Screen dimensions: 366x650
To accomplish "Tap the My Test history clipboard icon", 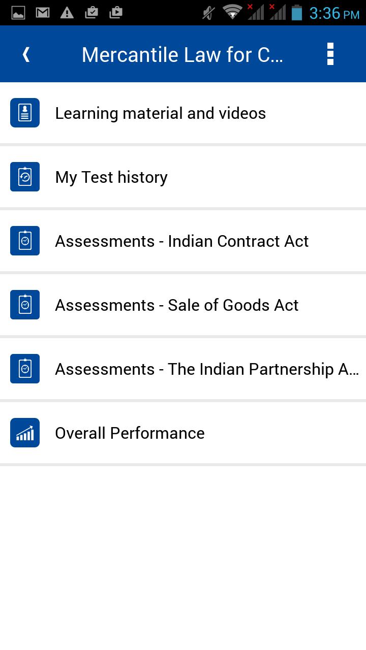I will 25,177.
